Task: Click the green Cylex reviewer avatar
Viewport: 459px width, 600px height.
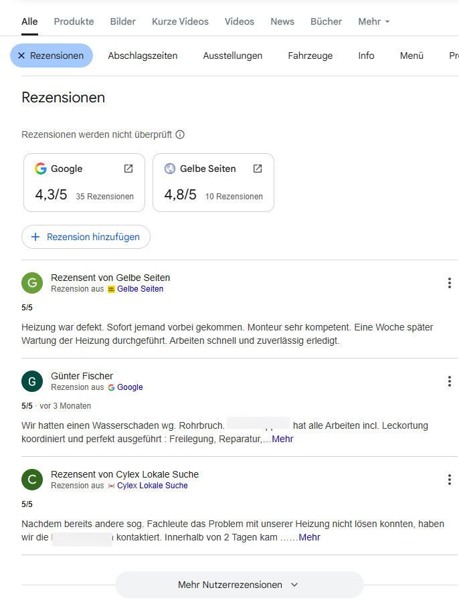Action: [32, 480]
